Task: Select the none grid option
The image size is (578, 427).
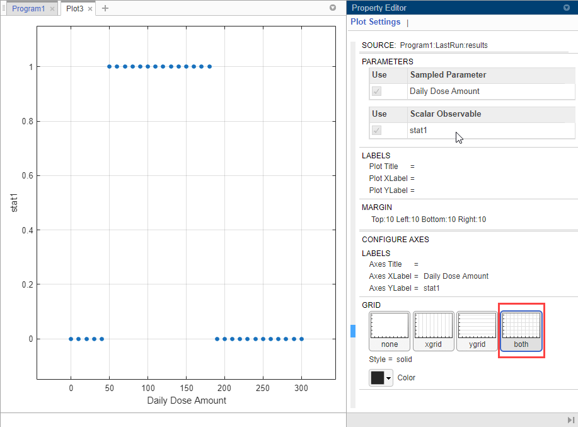Action: [x=390, y=330]
